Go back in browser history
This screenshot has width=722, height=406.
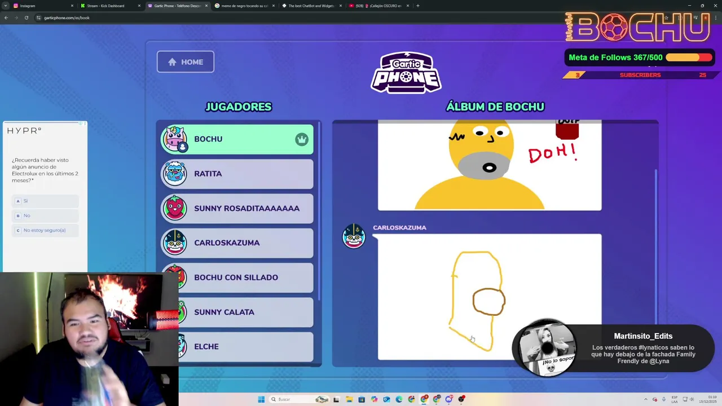coord(6,17)
